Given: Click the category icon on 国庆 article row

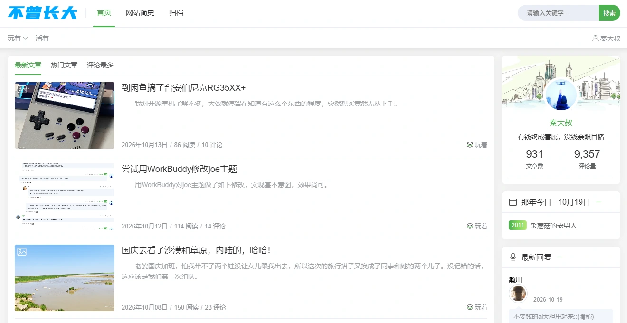Looking at the screenshot, I should tap(470, 307).
